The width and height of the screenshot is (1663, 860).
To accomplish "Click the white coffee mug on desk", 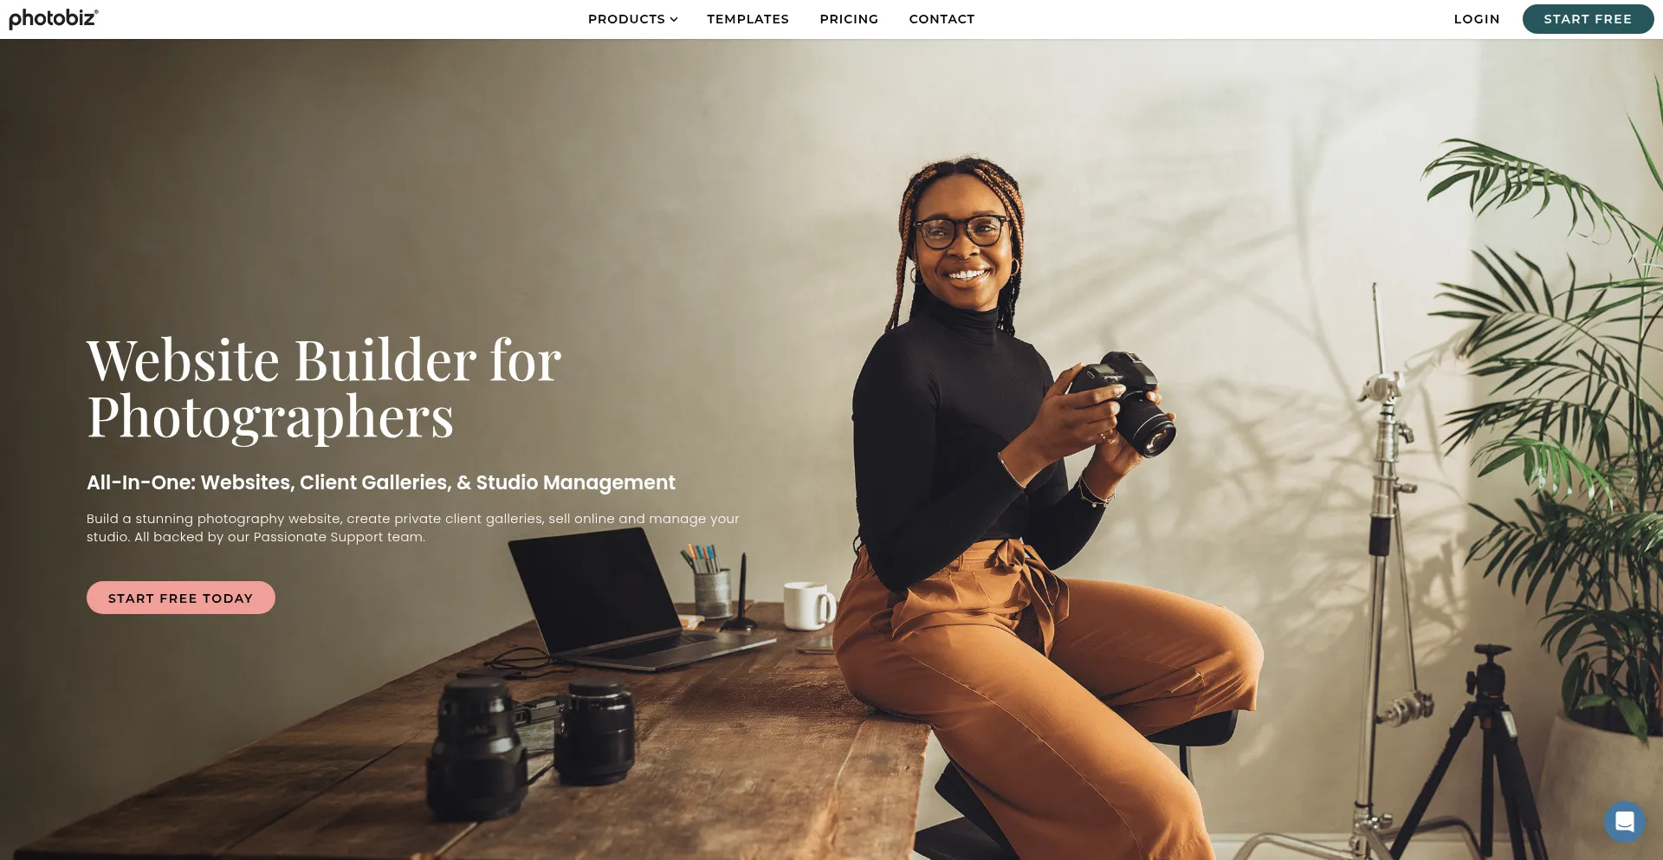I will [x=809, y=605].
